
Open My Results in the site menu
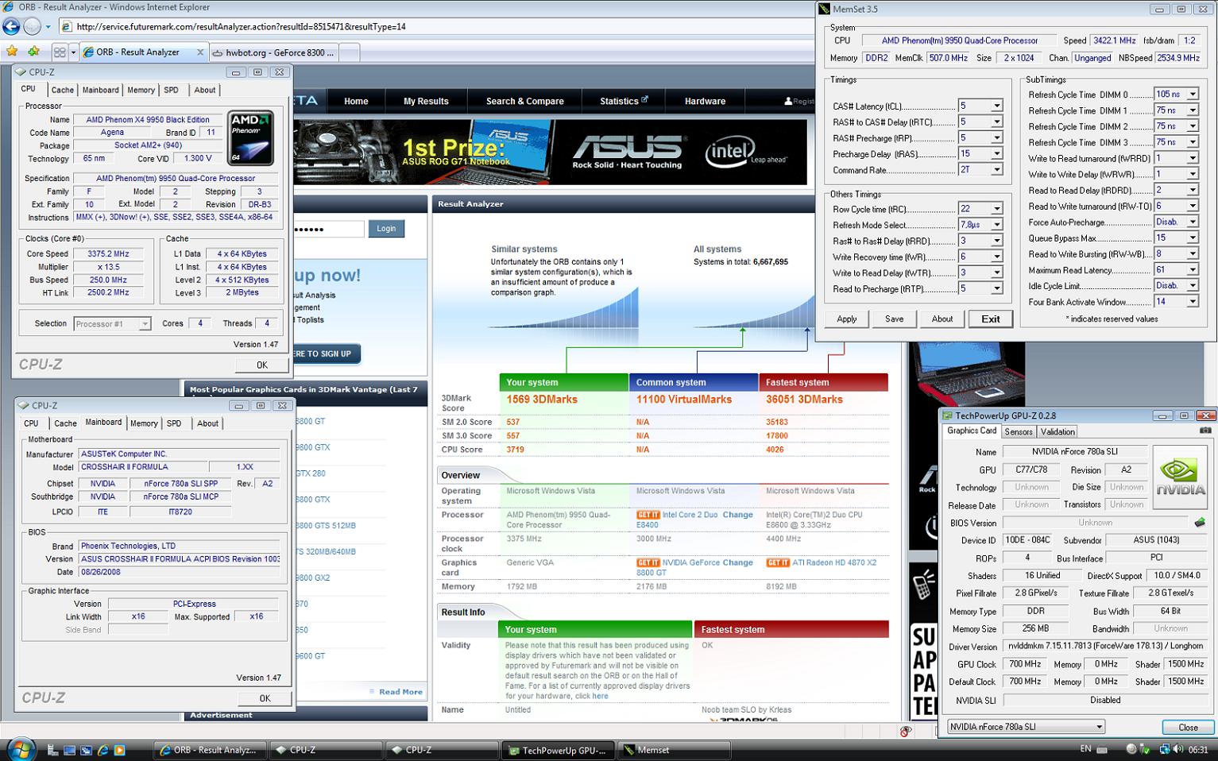click(426, 101)
